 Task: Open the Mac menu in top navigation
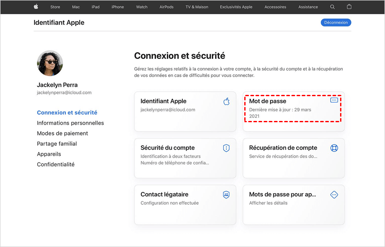coord(76,7)
